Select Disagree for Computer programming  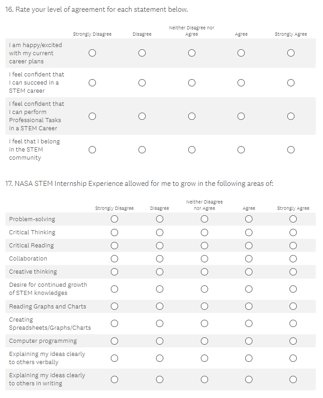[x=160, y=341]
